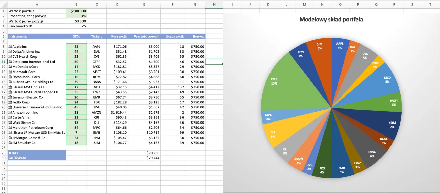
Task: Select the portfolio value cell showing $100 000
Action: pos(76,11)
